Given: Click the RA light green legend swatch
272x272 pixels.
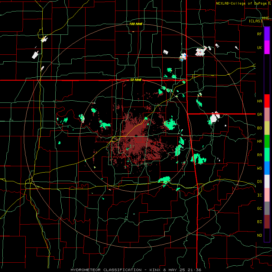Looking at the screenshot, I should (267, 155).
